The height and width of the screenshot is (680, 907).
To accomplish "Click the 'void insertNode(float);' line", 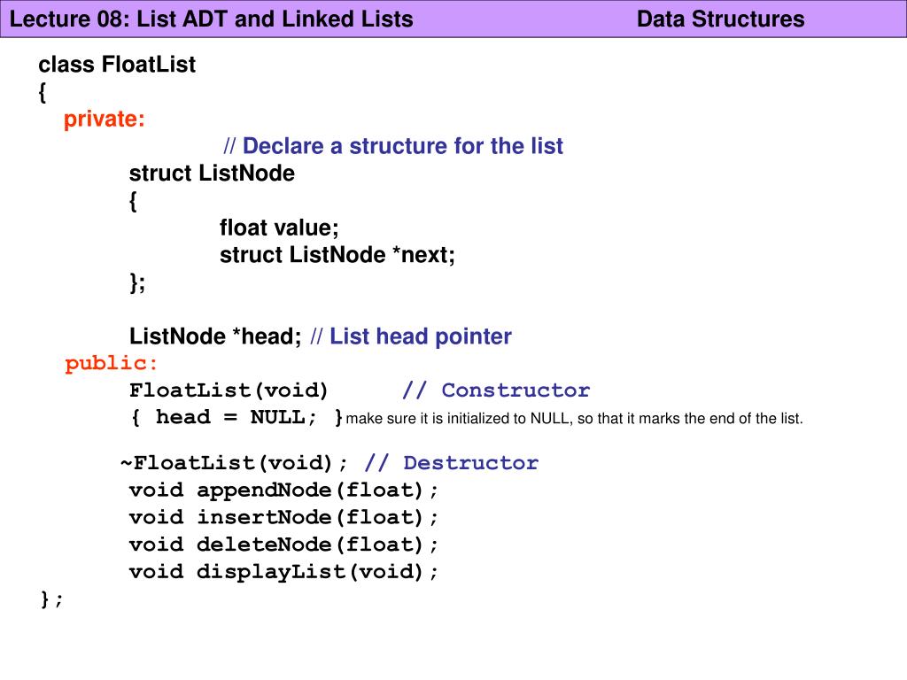I will pos(283,517).
